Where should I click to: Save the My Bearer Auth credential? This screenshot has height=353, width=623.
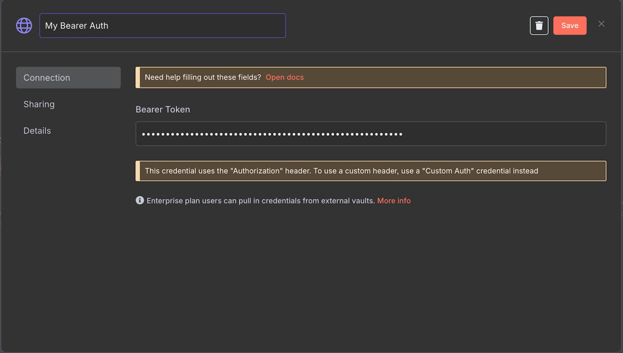[569, 26]
